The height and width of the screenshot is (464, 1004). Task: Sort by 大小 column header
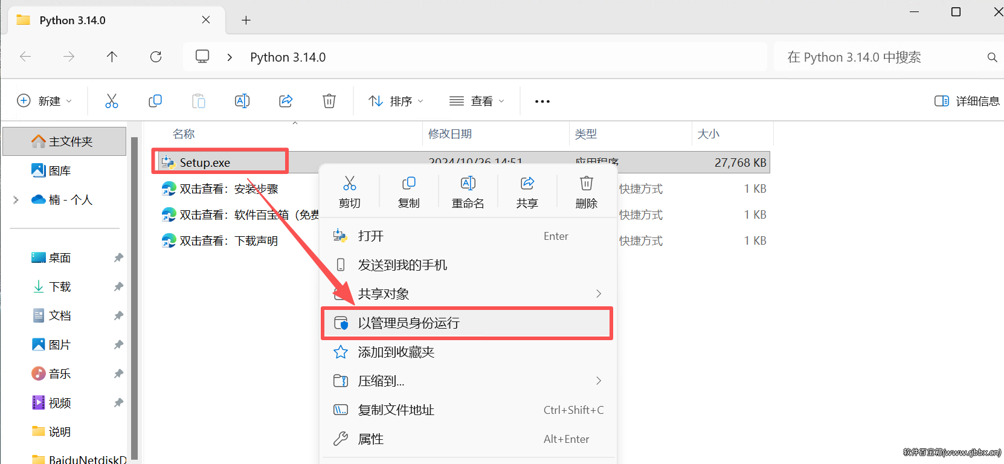coord(709,134)
